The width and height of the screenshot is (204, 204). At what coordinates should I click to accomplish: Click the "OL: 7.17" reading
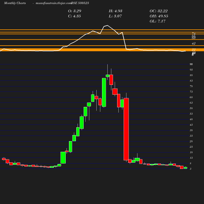157,21
